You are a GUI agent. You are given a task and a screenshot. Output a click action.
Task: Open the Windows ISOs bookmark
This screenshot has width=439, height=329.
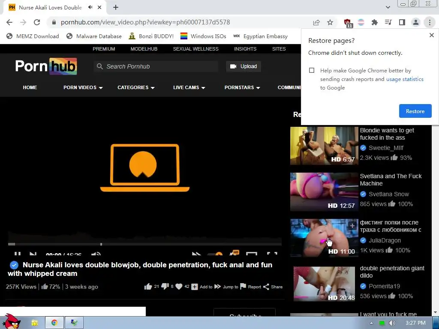(x=203, y=36)
